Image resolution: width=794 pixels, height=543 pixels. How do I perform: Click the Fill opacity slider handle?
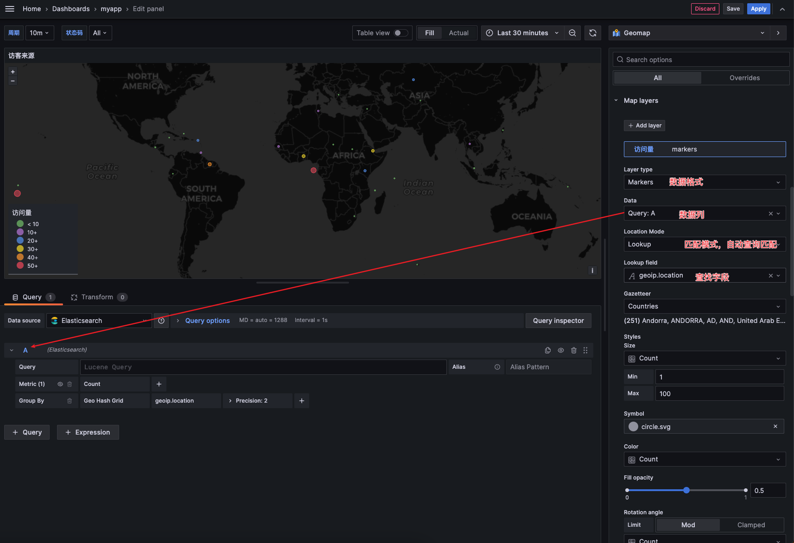coord(686,490)
